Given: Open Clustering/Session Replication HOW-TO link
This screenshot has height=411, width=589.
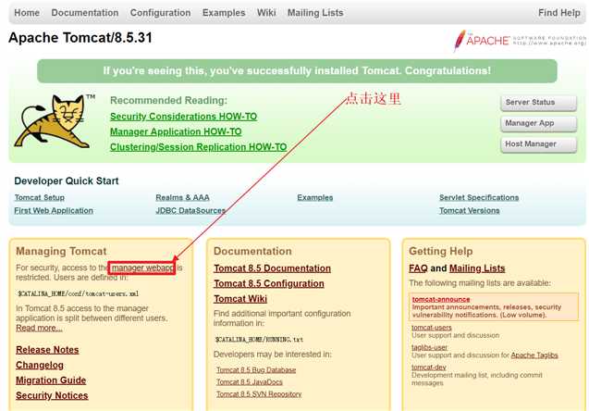Looking at the screenshot, I should coord(198,147).
